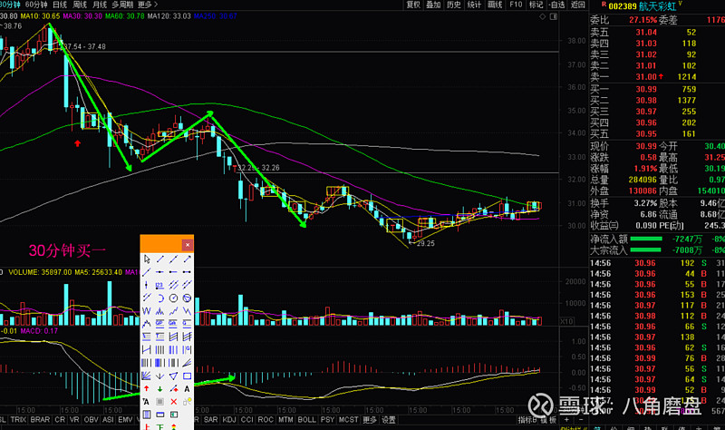The image size is (725, 430).
Task: Click the 复权 button
Action: point(413,5)
